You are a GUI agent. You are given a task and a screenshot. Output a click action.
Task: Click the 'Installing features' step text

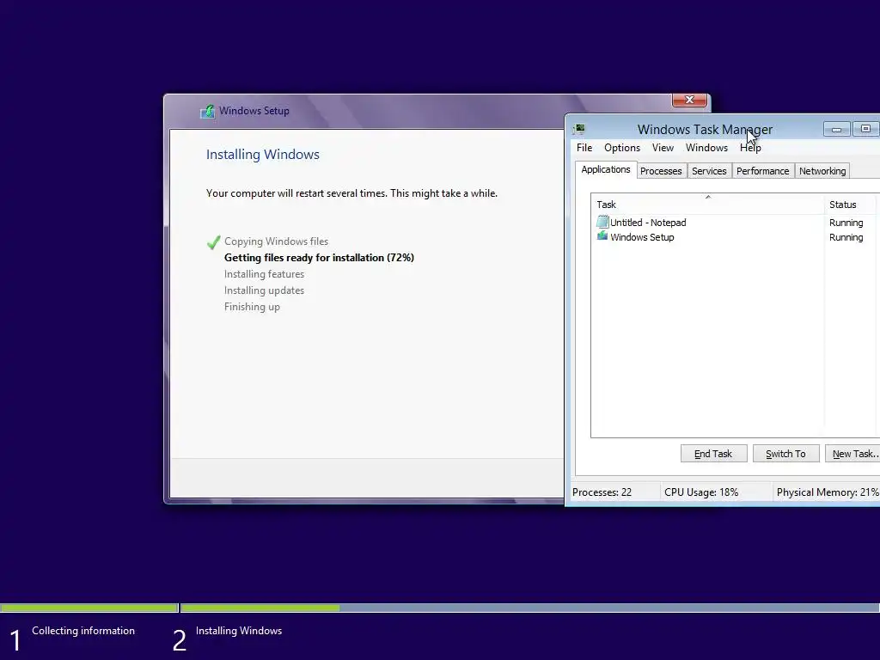pyautogui.click(x=264, y=274)
